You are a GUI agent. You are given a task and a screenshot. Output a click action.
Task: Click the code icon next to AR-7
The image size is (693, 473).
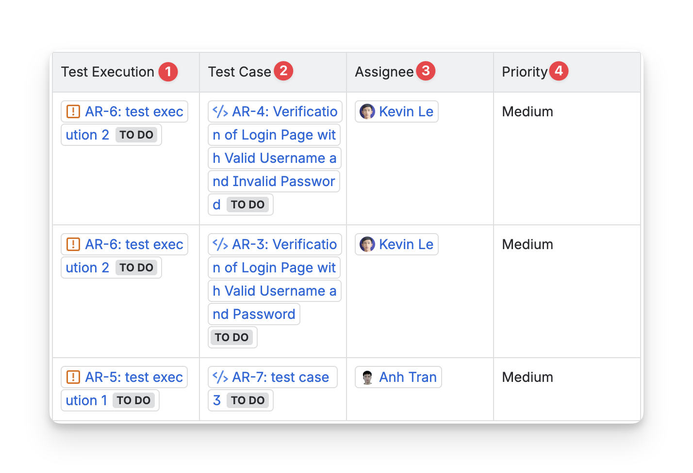click(220, 377)
